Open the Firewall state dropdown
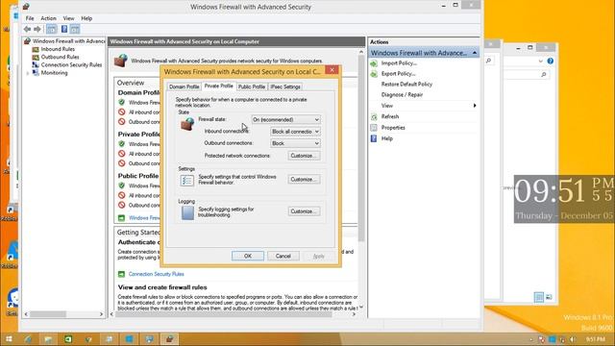The image size is (615, 346). pos(285,119)
